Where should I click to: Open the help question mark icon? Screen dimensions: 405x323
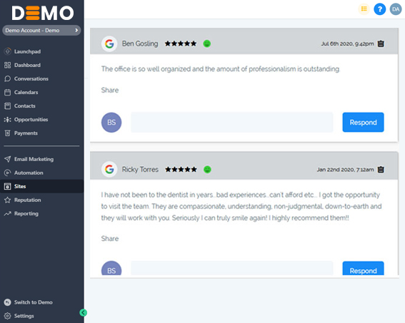(x=380, y=9)
